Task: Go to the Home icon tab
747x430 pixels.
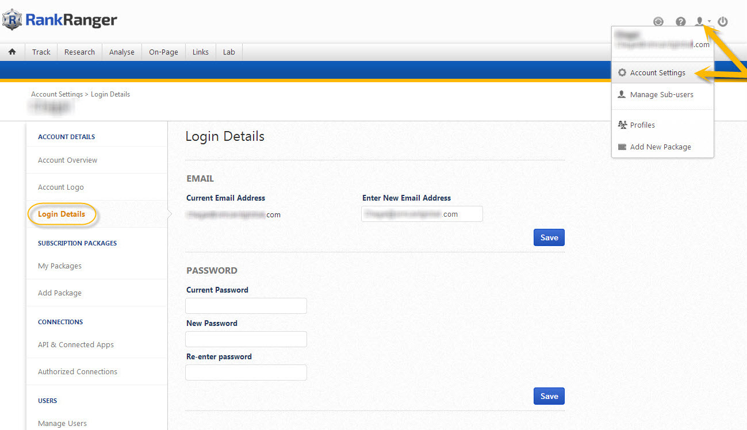Action: (12, 52)
